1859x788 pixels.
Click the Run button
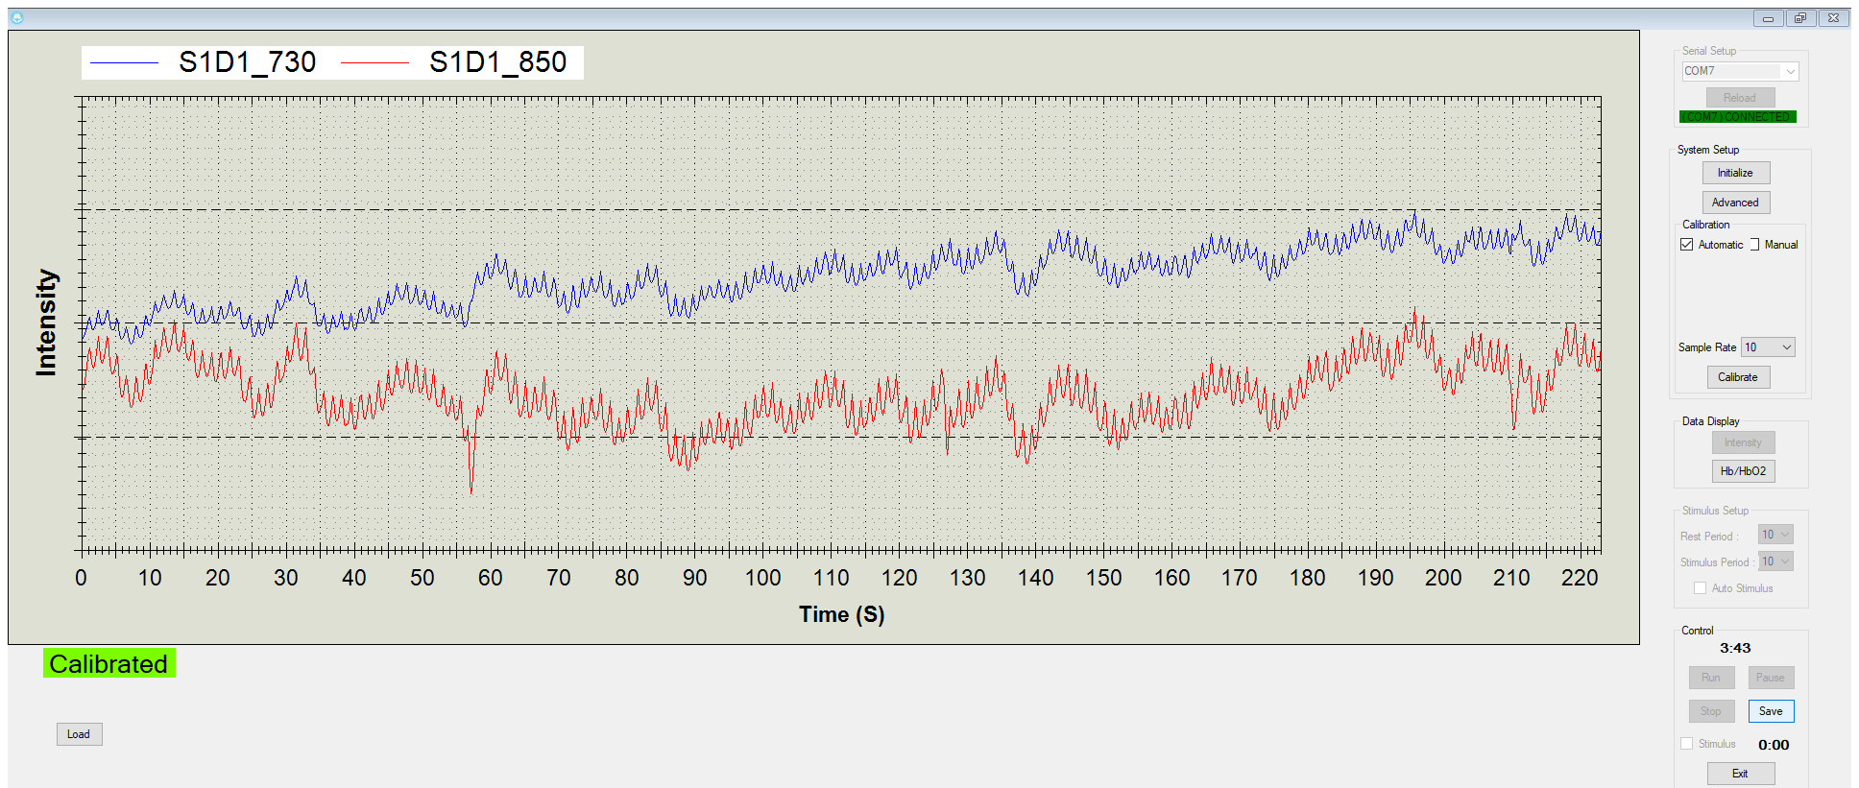click(x=1712, y=678)
